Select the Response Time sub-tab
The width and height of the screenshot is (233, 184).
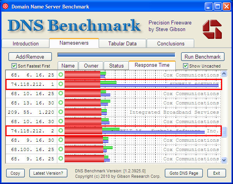pyautogui.click(x=152, y=65)
